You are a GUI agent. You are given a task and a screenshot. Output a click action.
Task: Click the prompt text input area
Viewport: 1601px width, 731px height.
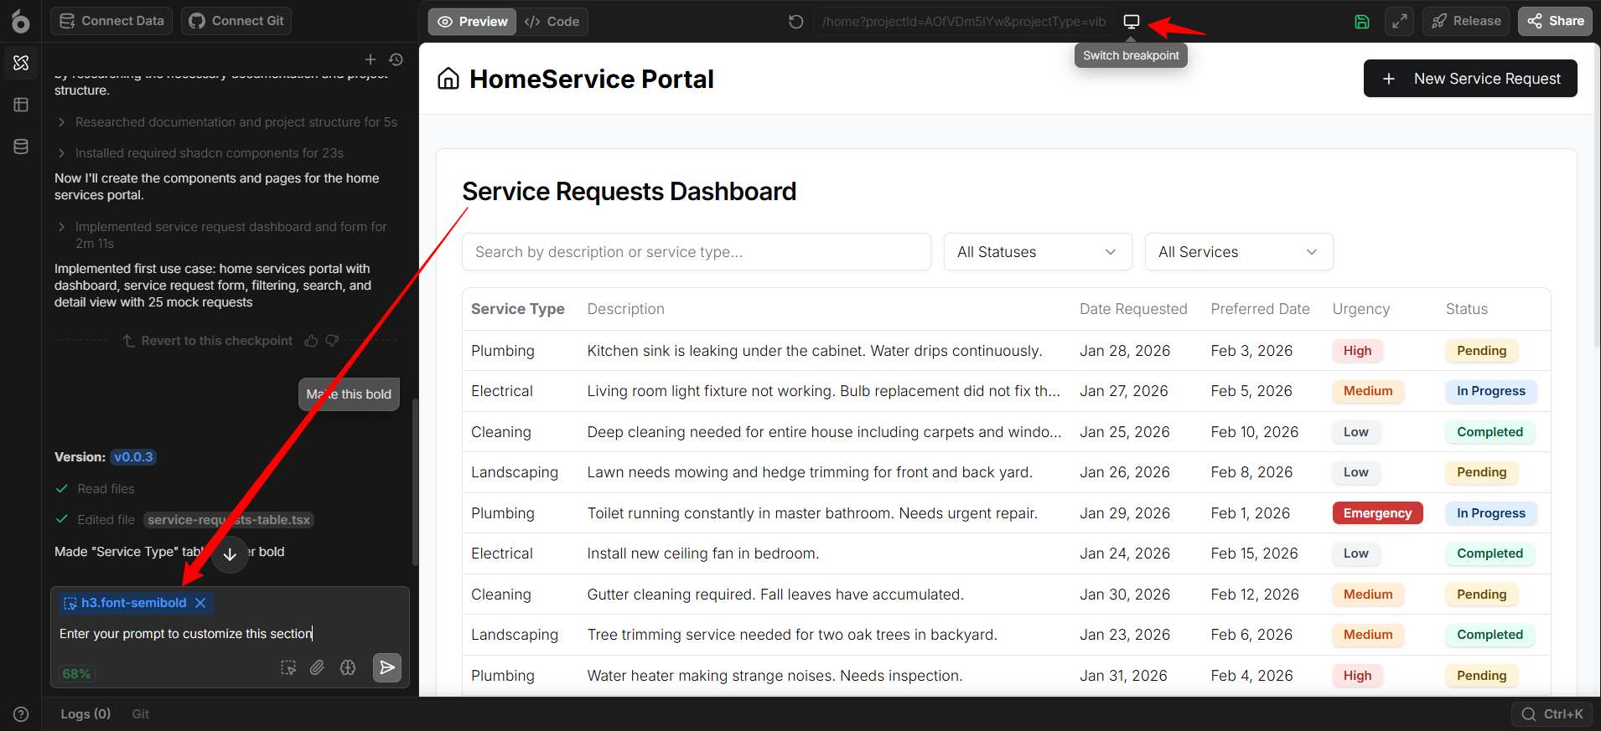tap(230, 634)
